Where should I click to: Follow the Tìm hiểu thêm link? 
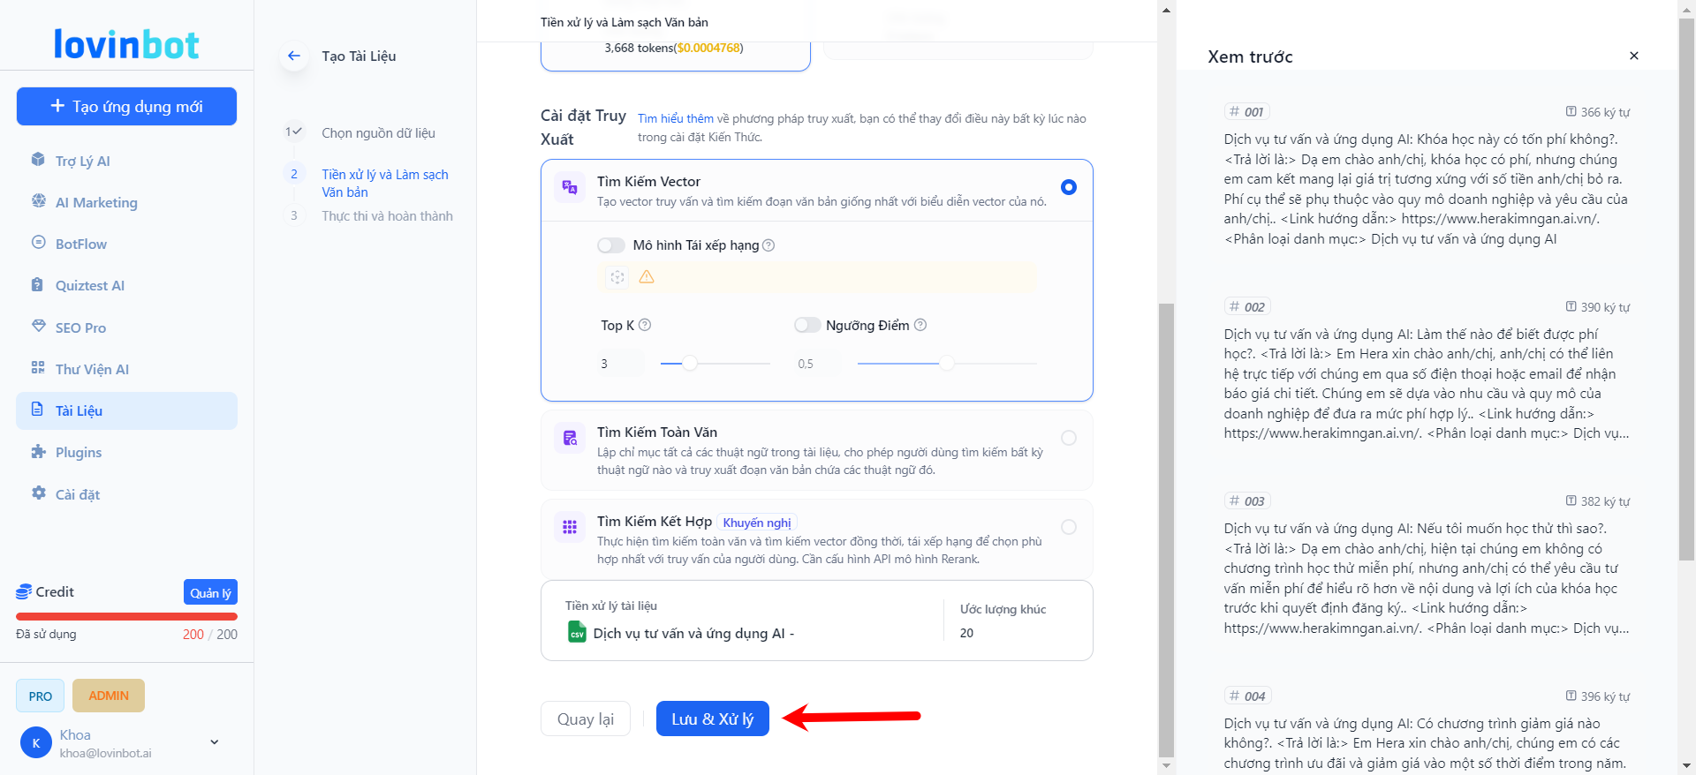pyautogui.click(x=675, y=118)
